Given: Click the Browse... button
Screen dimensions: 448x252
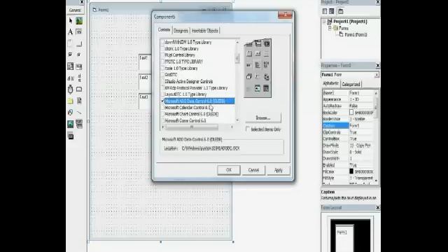Looking at the screenshot, I should [x=263, y=118].
